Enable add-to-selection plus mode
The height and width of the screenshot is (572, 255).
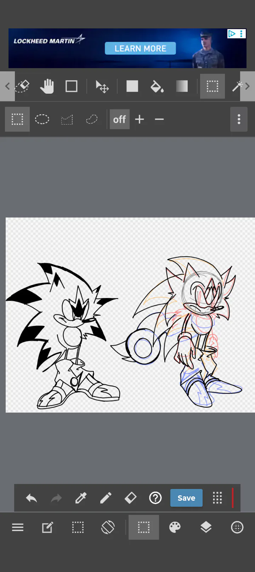[140, 119]
